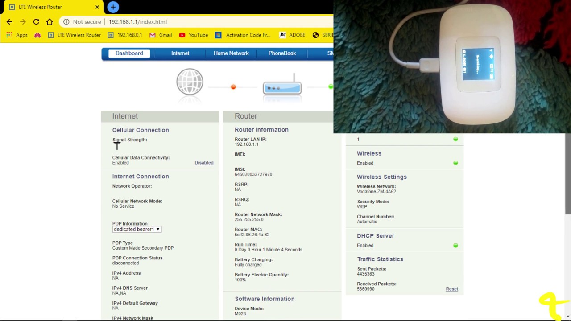Select the Sent Packets value 4435363
This screenshot has width=571, height=321.
click(x=366, y=274)
